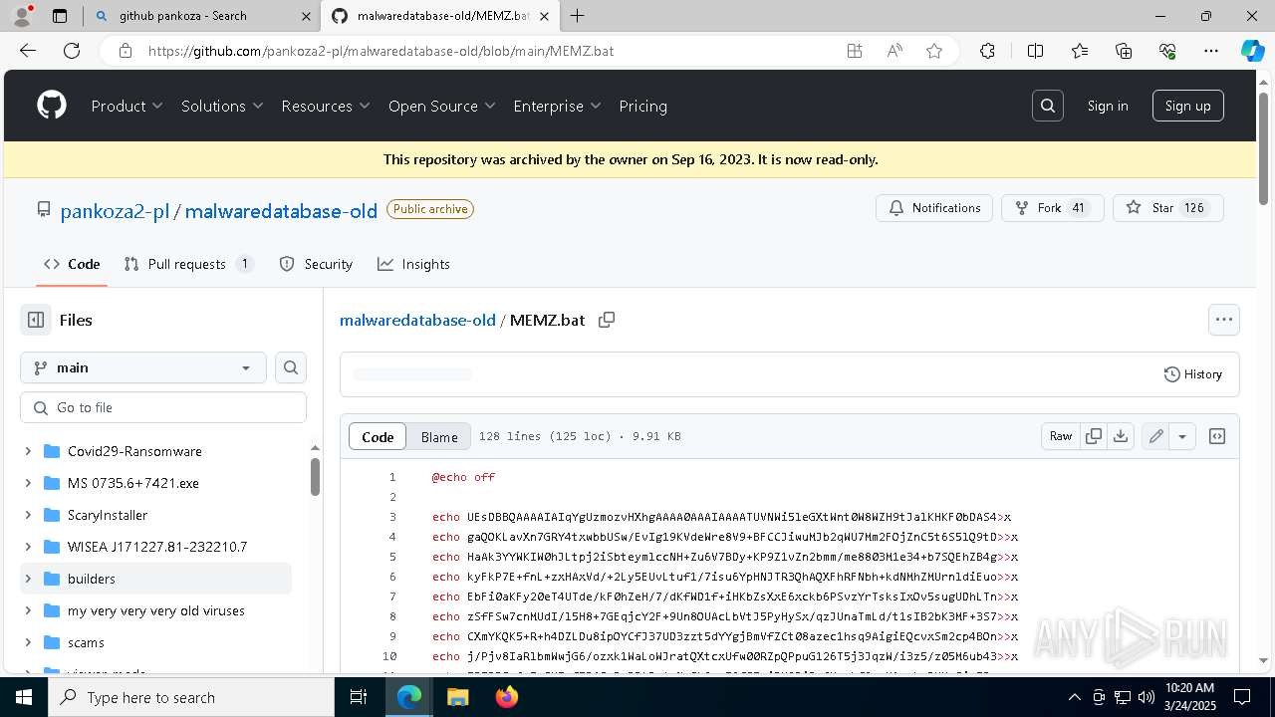The image size is (1275, 717).
Task: Open Edge favorites list icon
Action: [x=1080, y=51]
